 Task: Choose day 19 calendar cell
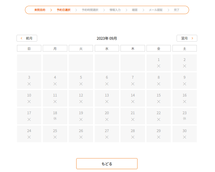pyautogui.click(x=81, y=116)
